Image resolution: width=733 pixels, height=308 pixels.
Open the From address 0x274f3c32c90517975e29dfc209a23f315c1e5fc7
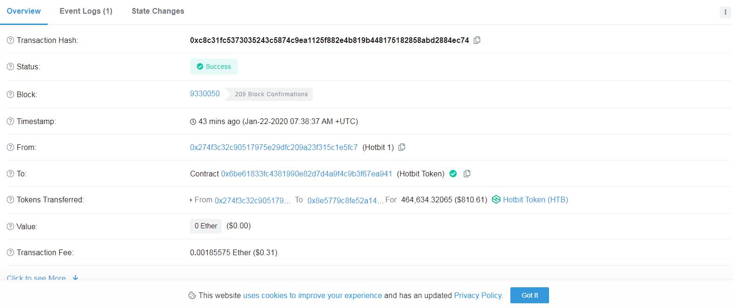(274, 147)
